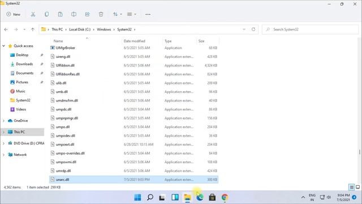
Task: Sort by the Size column header
Action: pyautogui.click(x=201, y=41)
